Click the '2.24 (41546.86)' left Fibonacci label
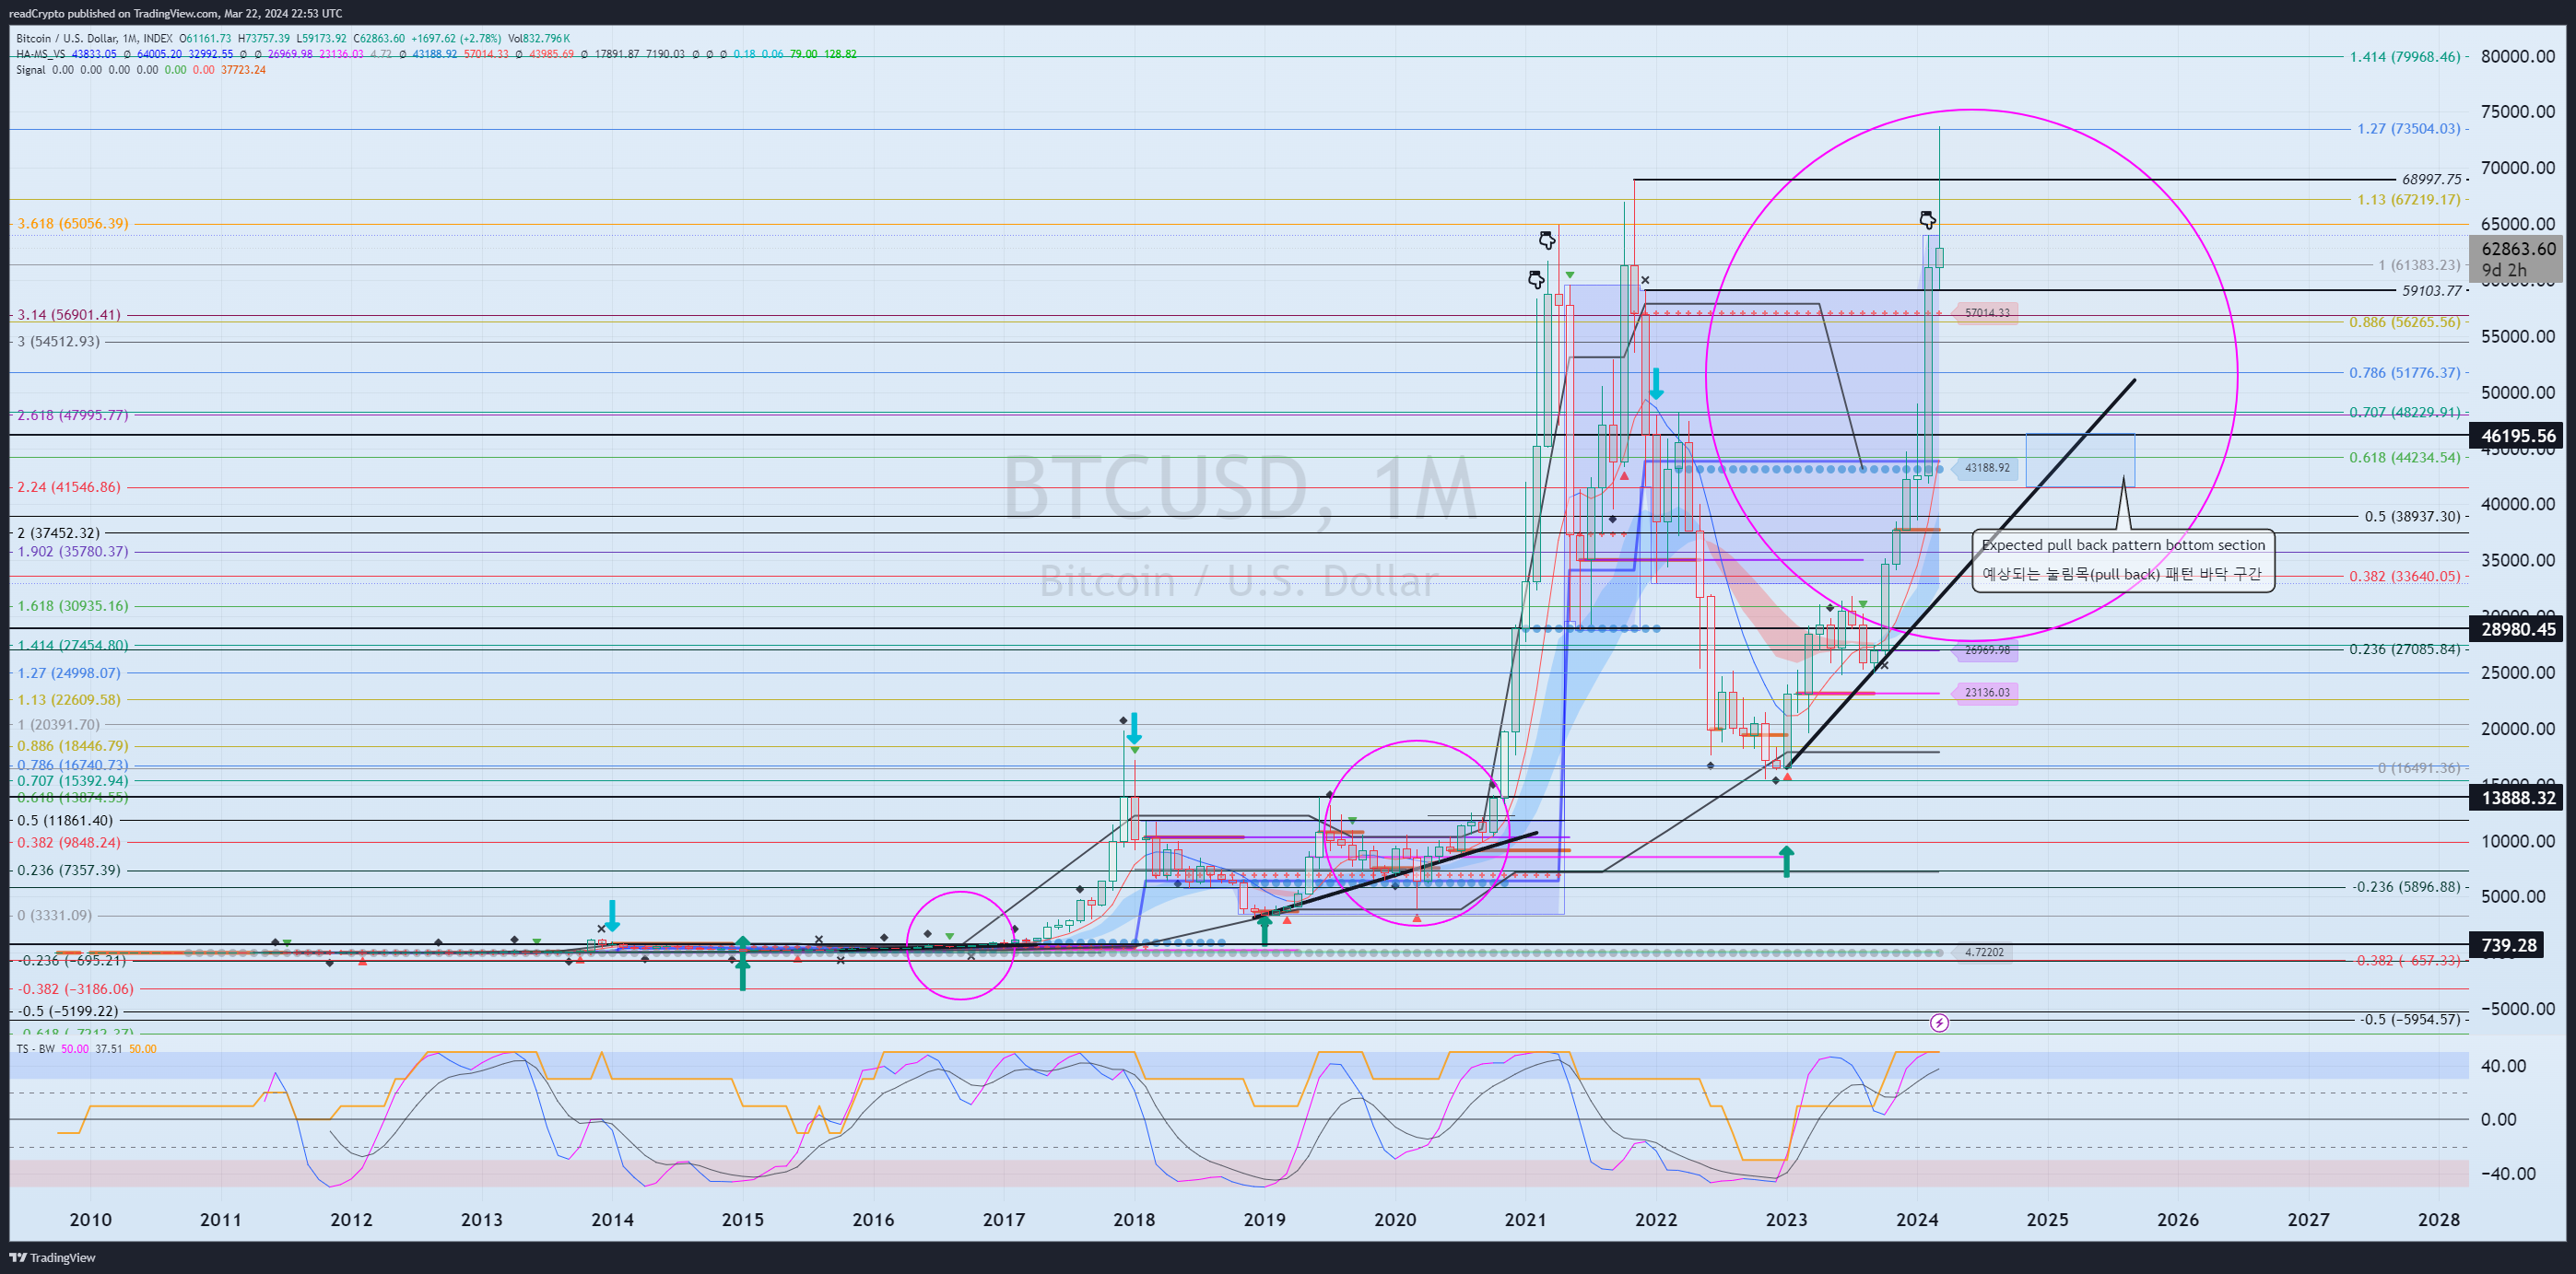 tap(69, 487)
